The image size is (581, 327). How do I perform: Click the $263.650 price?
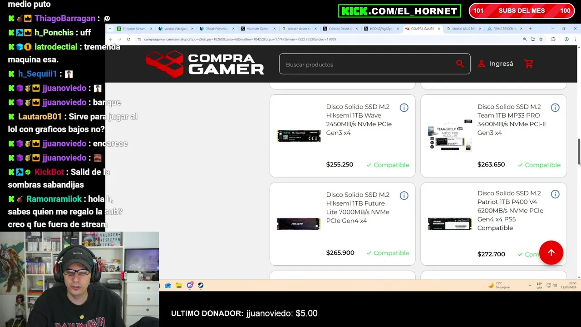(x=491, y=164)
